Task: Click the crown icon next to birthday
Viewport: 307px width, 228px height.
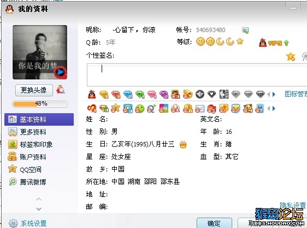Action: click(183, 145)
